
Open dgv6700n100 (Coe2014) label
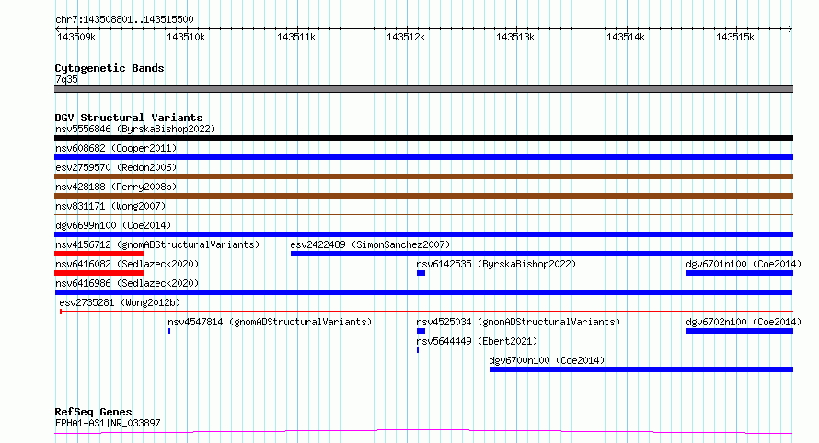tap(547, 360)
